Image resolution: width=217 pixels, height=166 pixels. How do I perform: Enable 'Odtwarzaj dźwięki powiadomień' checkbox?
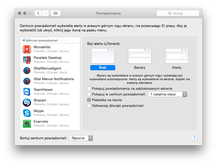tap(89, 106)
